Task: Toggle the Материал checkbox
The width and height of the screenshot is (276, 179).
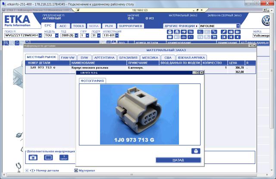Action: click(x=76, y=170)
